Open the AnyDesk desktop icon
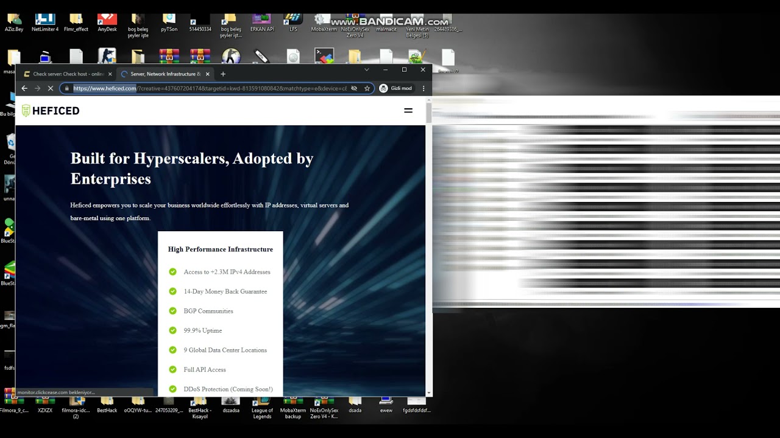 coord(107,23)
